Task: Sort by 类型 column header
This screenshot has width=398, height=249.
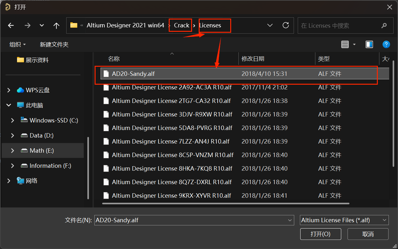Action: click(x=324, y=59)
